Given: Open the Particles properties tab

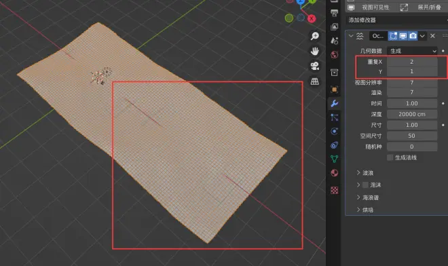Looking at the screenshot, I should 334,117.
